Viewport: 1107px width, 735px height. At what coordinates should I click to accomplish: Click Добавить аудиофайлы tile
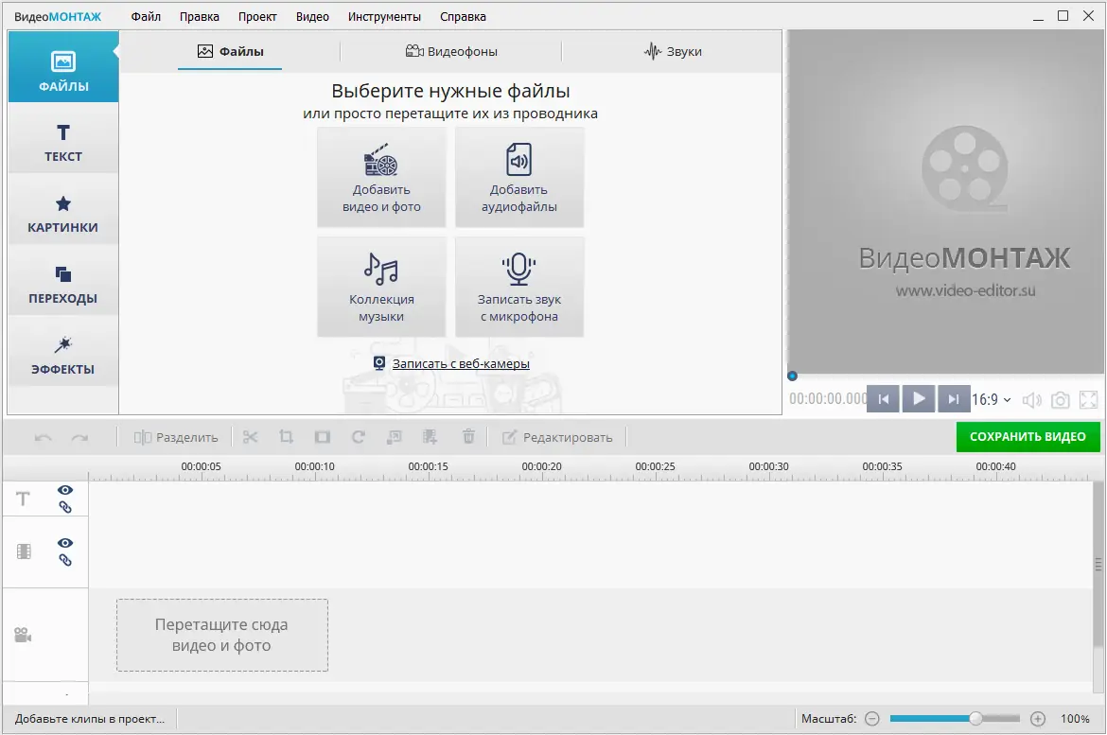pos(518,178)
